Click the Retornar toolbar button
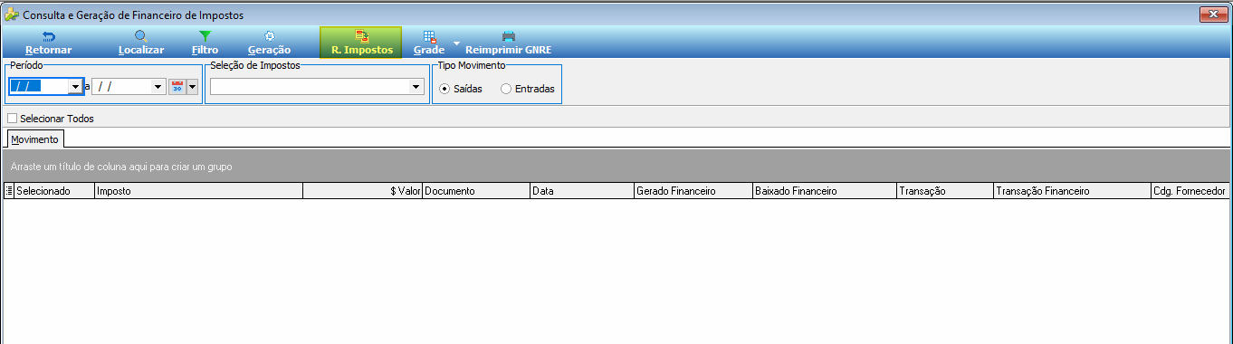 point(49,43)
